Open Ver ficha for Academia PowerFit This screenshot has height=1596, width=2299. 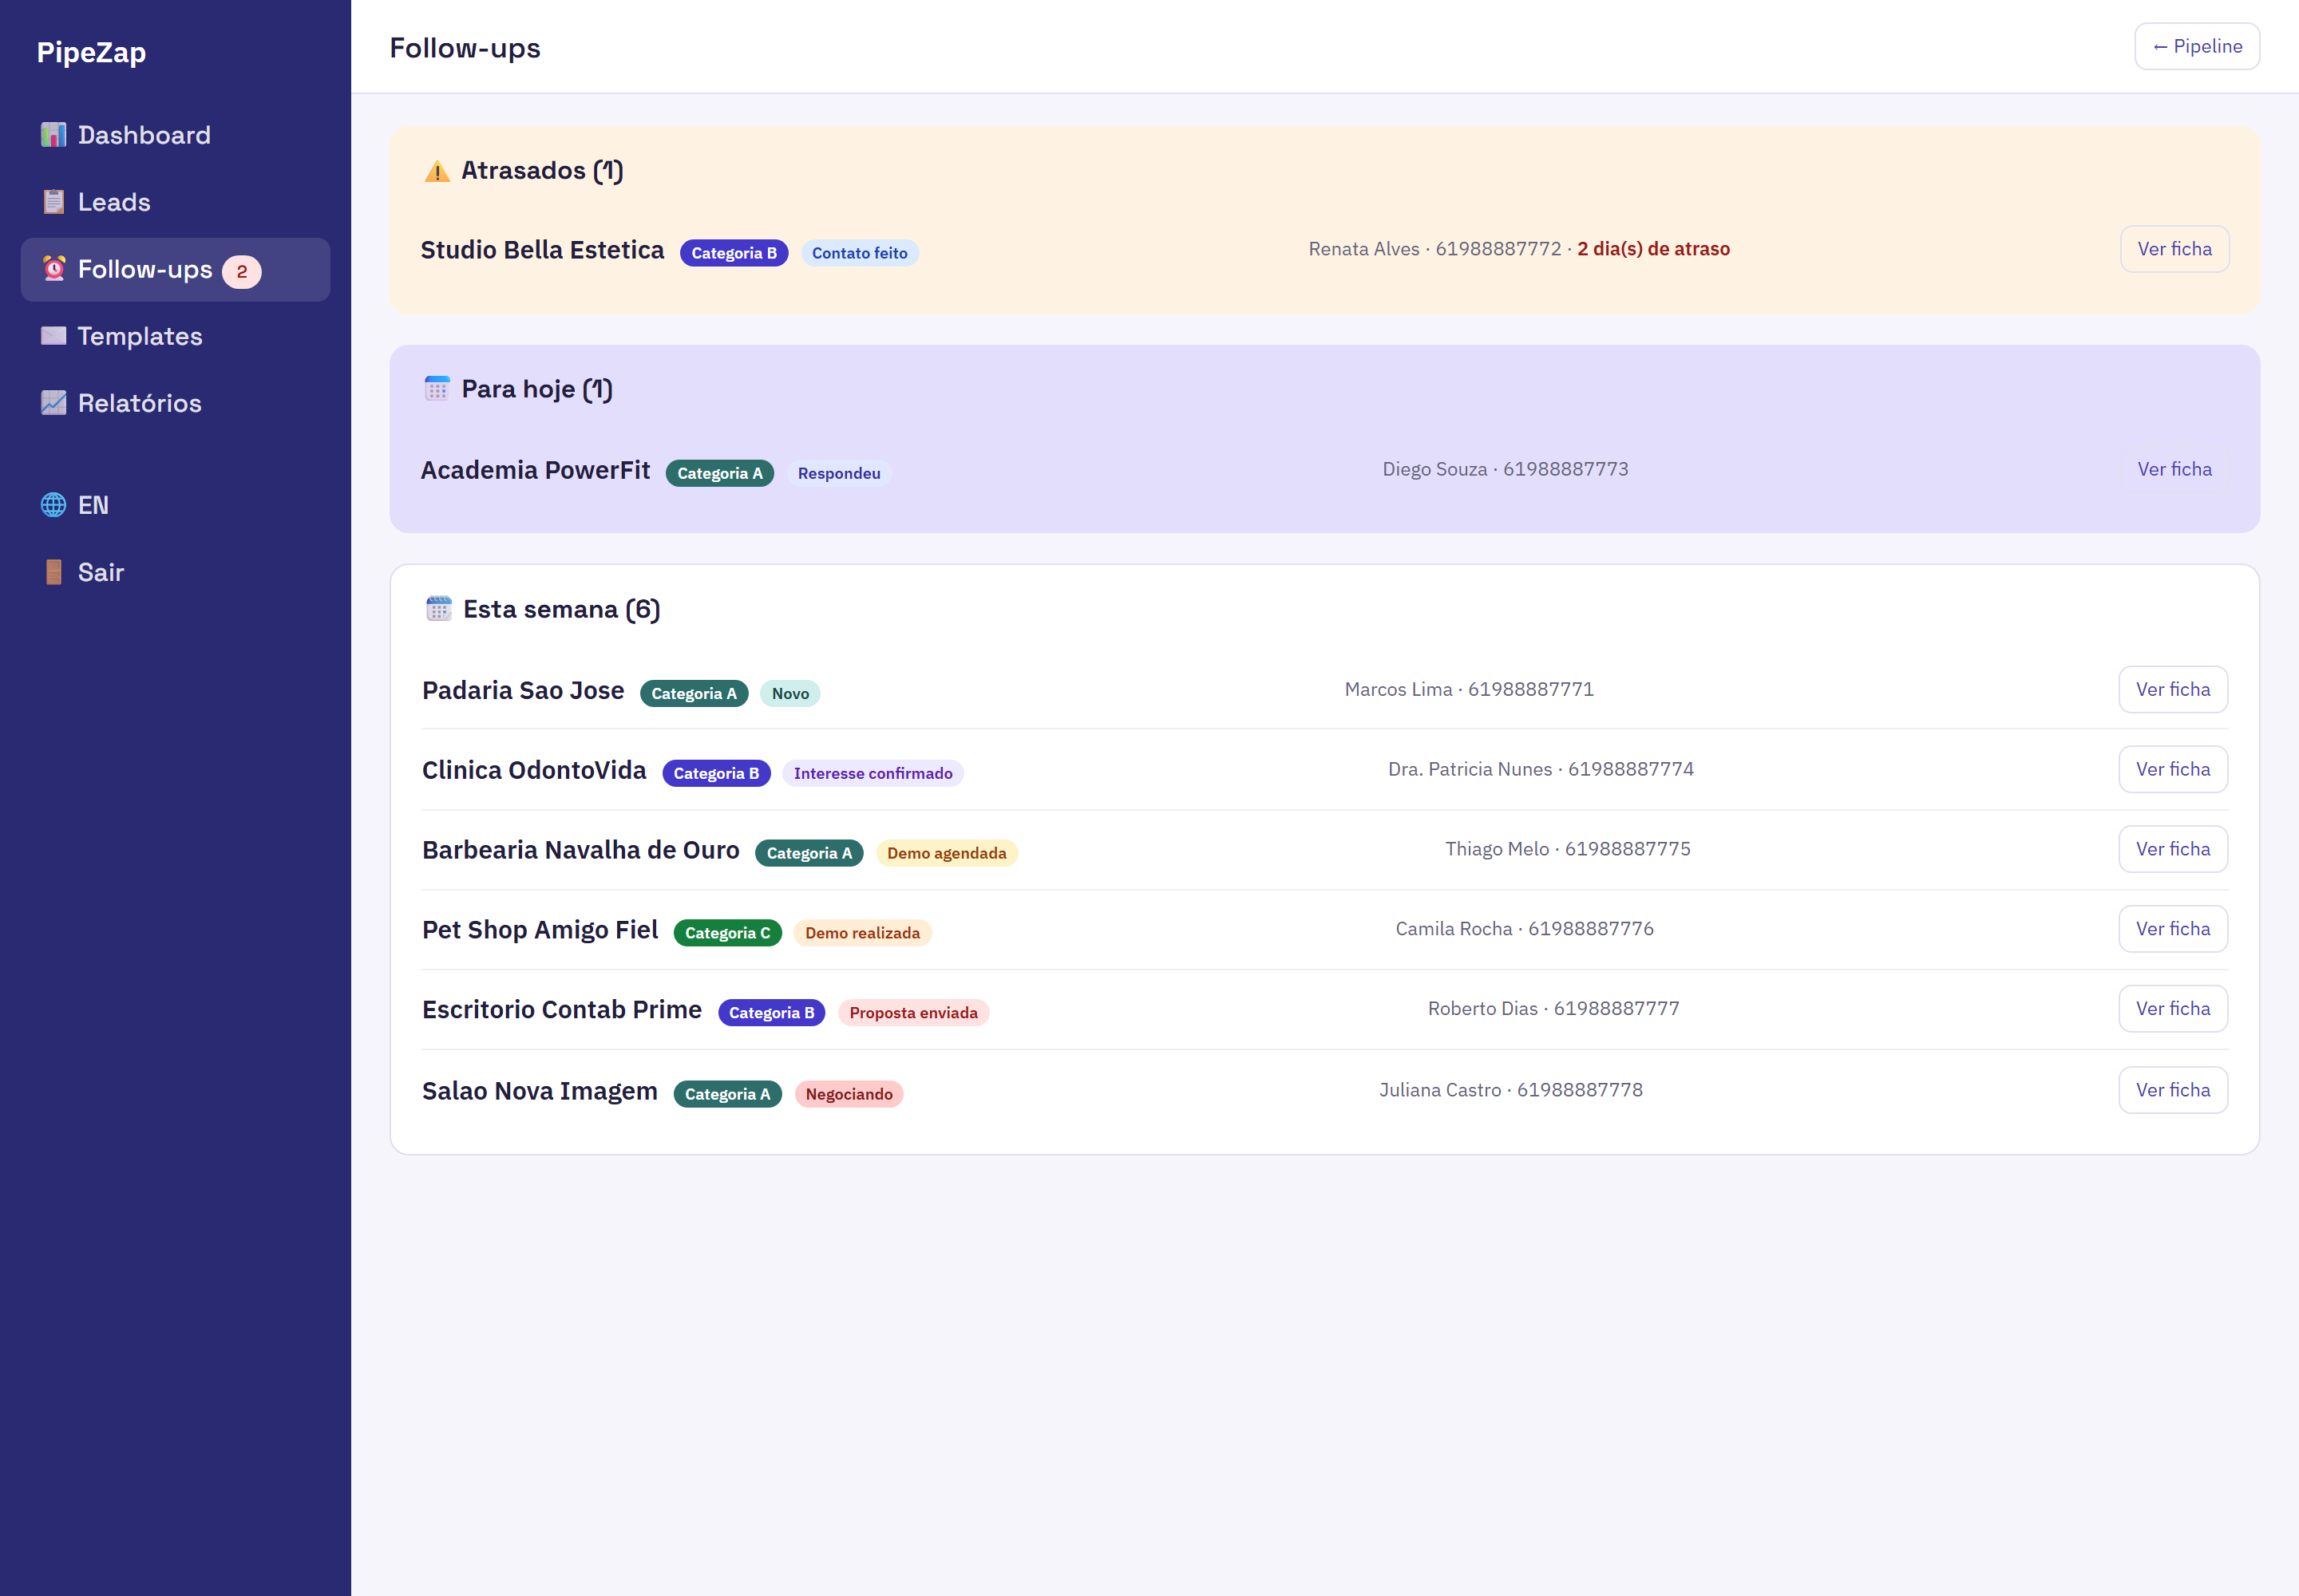click(x=2175, y=469)
